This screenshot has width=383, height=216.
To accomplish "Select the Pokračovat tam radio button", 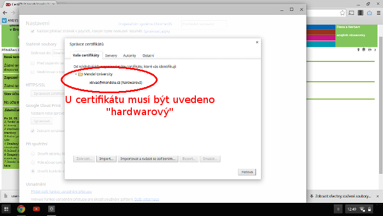I will coord(33,162).
